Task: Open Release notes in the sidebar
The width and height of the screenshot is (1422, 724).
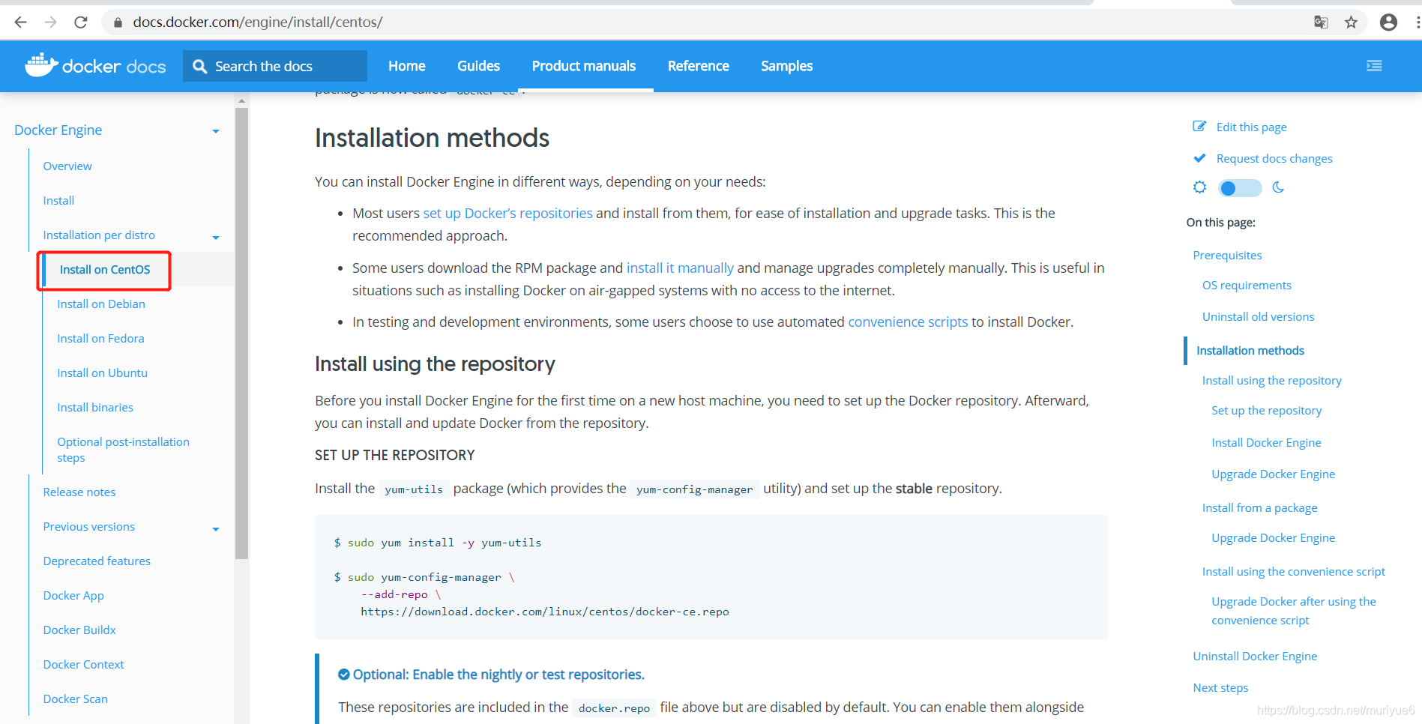Action: point(79,492)
